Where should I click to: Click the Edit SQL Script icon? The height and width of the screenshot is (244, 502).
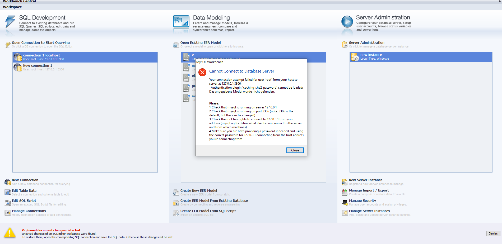8,203
